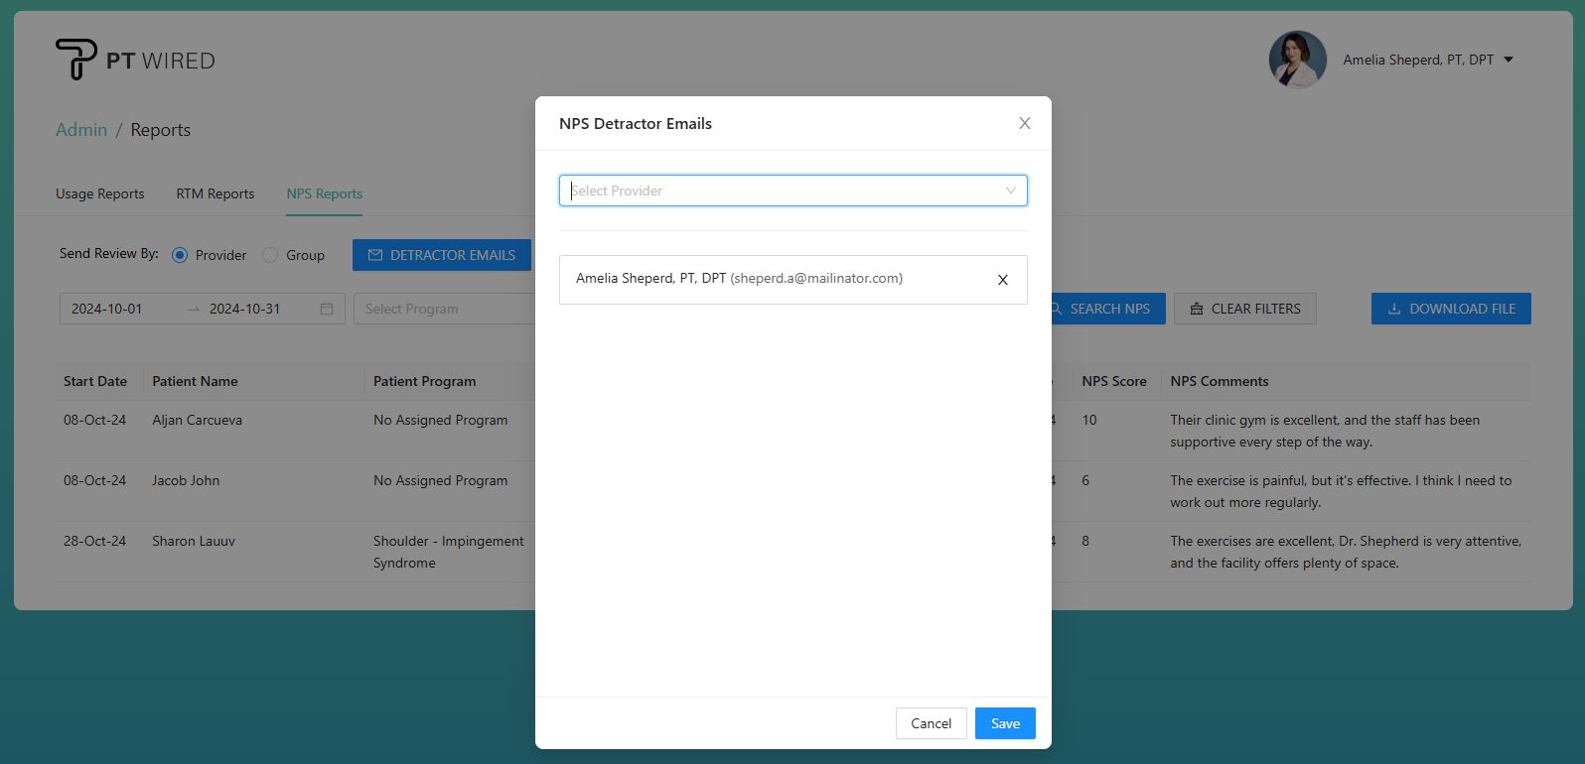Image resolution: width=1585 pixels, height=764 pixels.
Task: Click the calendar icon in date range
Action: (327, 309)
